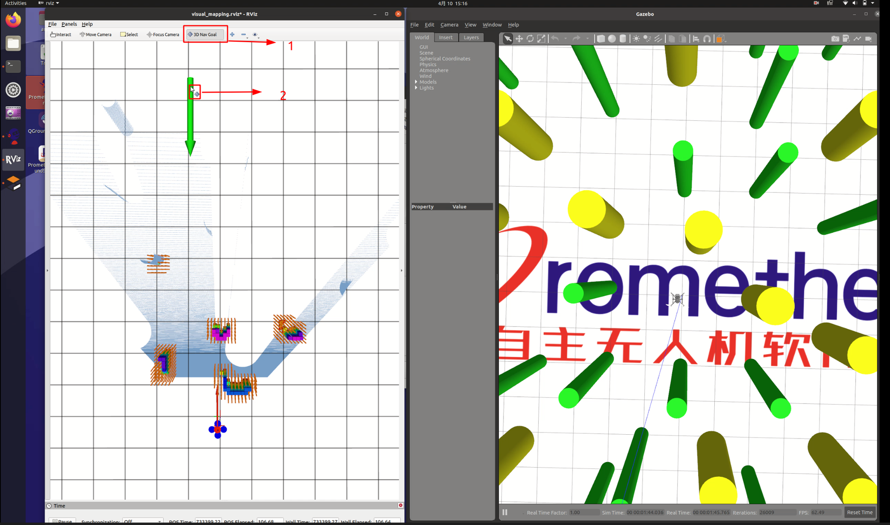Choose the Select tool in RViz toolbar
Viewport: 890px width, 525px height.
tap(129, 34)
